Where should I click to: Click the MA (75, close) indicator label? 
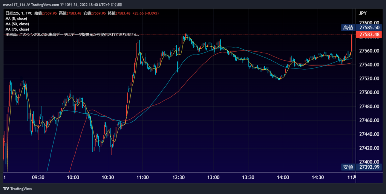[x=17, y=29]
